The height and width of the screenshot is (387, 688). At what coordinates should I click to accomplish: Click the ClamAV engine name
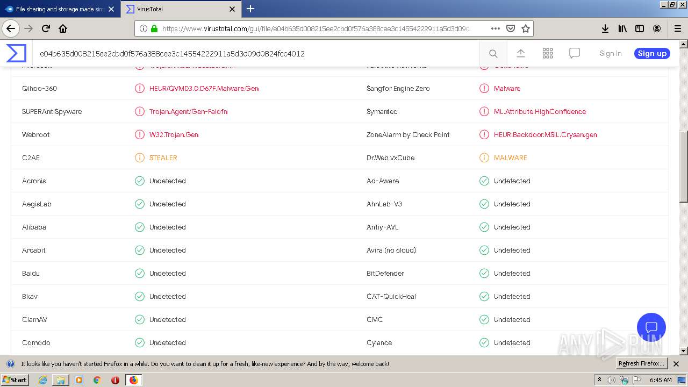(x=34, y=319)
